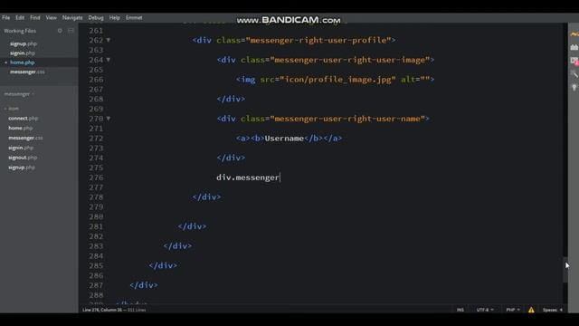Screen dimensions: 579x326
Task: Toggle INS insert mode in status bar
Action: pyautogui.click(x=460, y=310)
